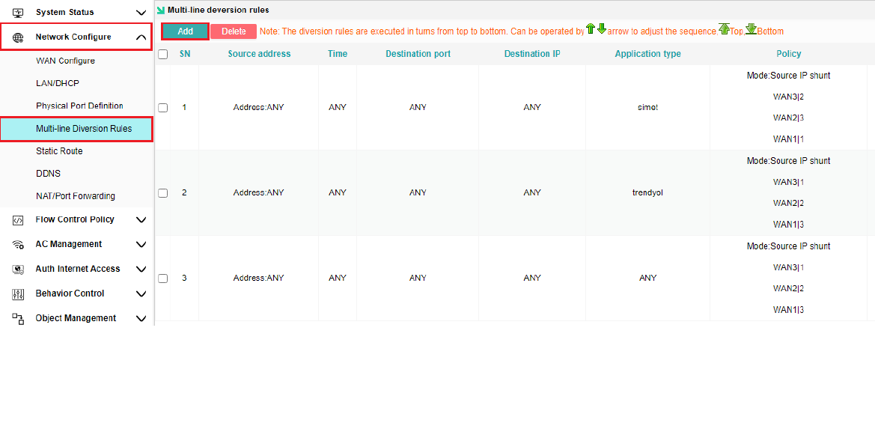The height and width of the screenshot is (432, 875).
Task: Click the green move-to-bottom arrow icon
Action: point(751,29)
